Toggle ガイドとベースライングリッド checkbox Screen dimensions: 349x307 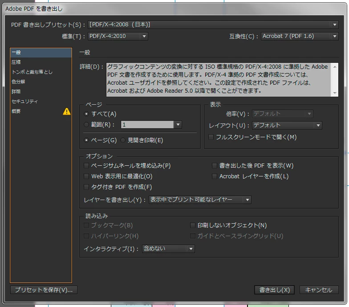coord(192,236)
